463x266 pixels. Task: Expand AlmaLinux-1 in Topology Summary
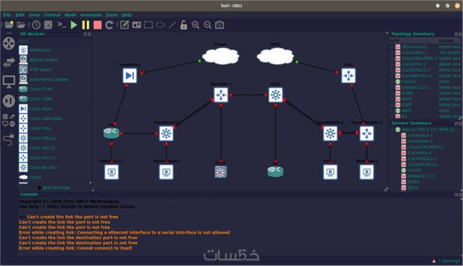click(x=392, y=46)
